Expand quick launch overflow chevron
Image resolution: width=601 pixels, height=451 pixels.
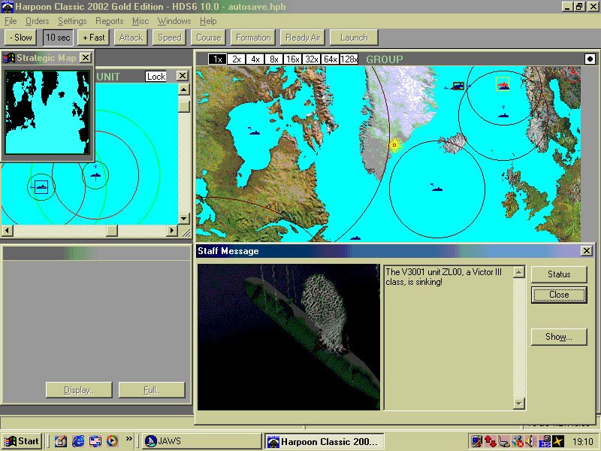(x=128, y=438)
